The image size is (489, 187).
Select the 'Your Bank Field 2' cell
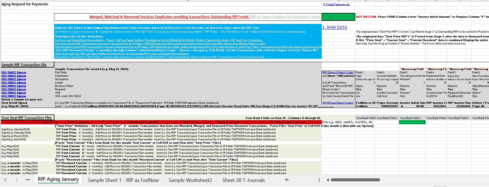point(387,118)
